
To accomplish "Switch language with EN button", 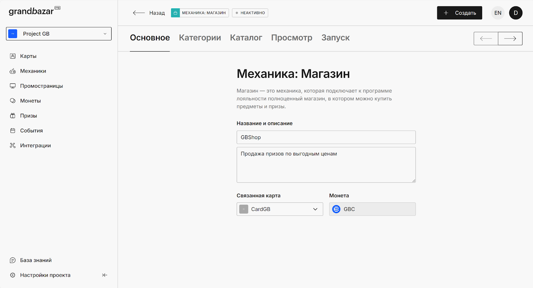I will pos(498,13).
